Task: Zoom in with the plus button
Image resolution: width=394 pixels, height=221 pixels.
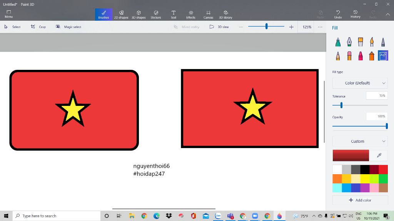Action: 291,27
